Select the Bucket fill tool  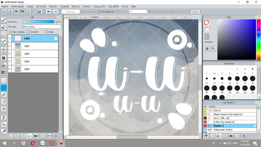pos(4,65)
